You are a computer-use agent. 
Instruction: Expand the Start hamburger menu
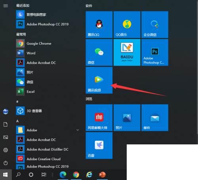tap(6, 6)
